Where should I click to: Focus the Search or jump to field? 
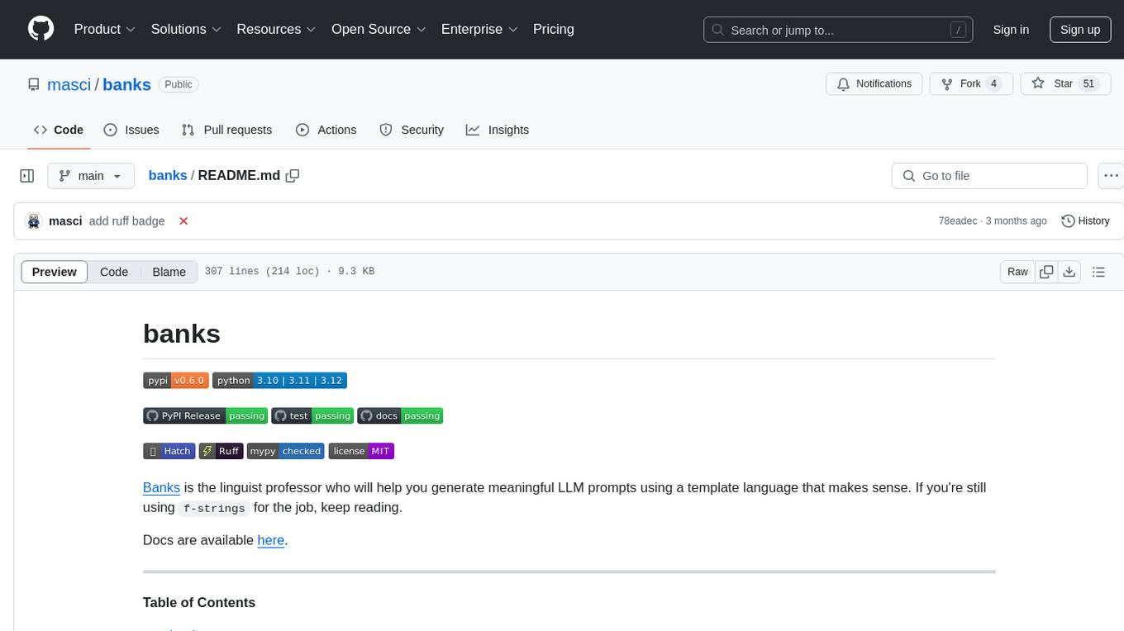[839, 30]
